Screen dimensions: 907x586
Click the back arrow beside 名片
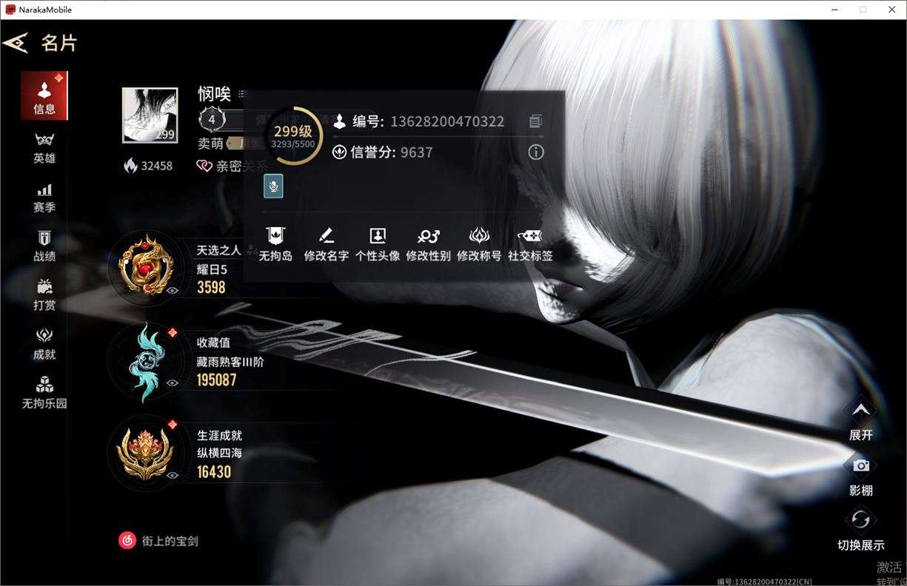15,42
